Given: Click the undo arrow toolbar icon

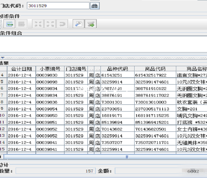Looking at the screenshot, I should tap(62, 24).
